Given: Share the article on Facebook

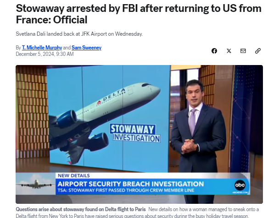Looking at the screenshot, I should (x=214, y=51).
